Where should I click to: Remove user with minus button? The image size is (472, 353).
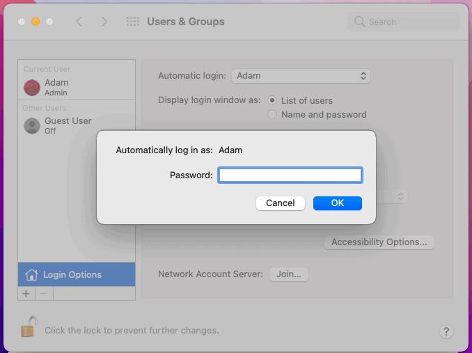coord(45,293)
